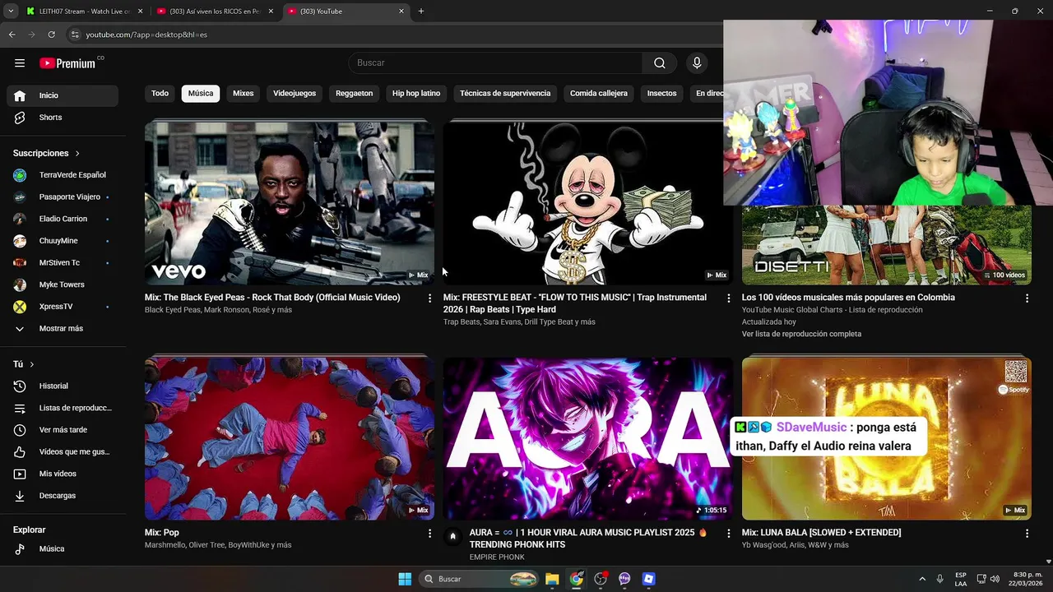The height and width of the screenshot is (592, 1053).
Task: Select the Videojuegos filter chip
Action: [x=295, y=94]
